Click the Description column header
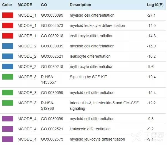Screen dimensions: 167x145 tap(80, 5)
